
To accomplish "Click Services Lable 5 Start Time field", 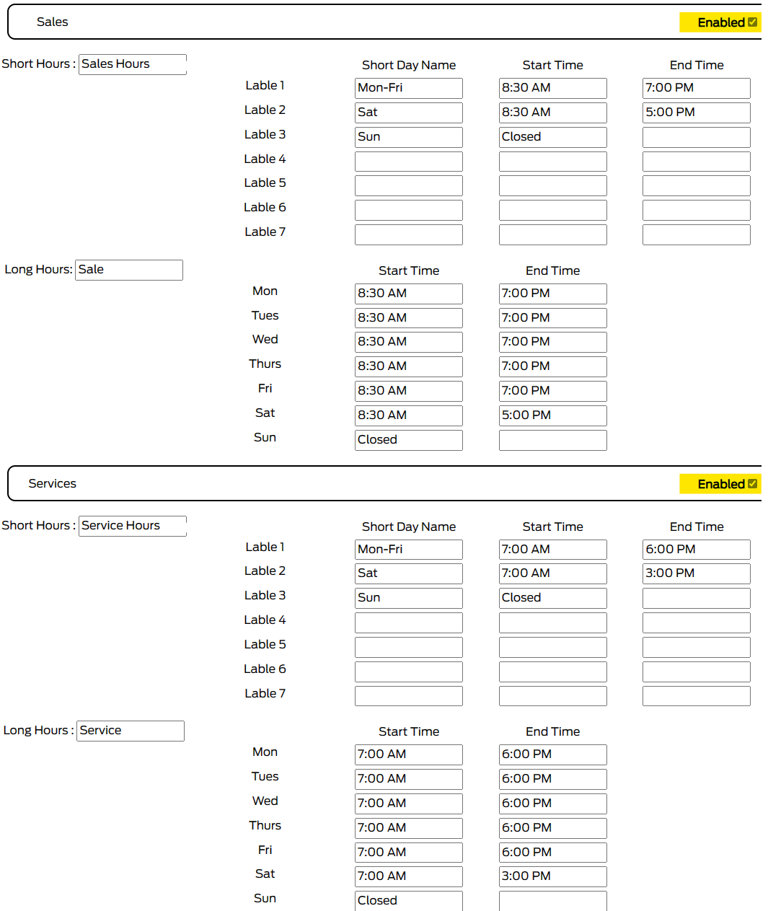I will (553, 647).
